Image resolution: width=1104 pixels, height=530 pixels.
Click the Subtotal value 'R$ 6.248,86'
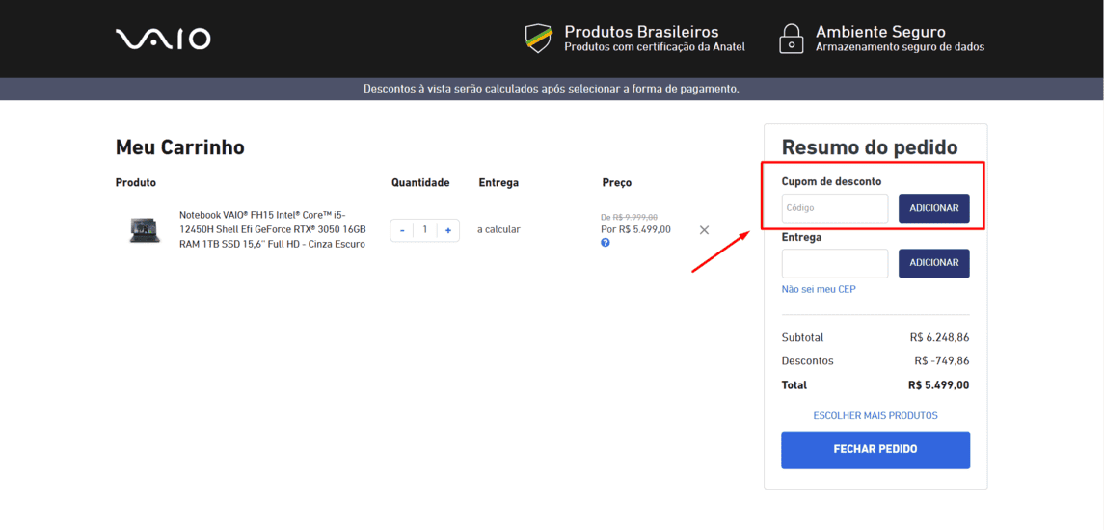(x=939, y=338)
